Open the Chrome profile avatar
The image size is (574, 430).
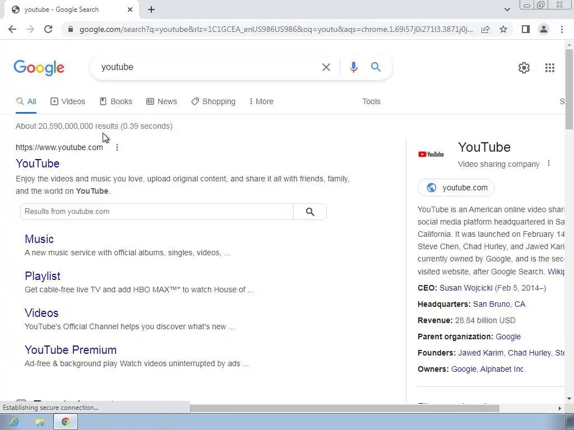544,29
